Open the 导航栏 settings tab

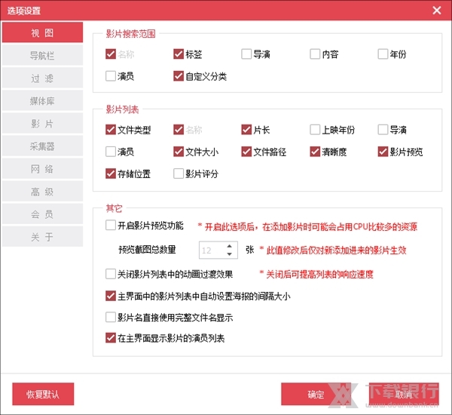tap(42, 55)
